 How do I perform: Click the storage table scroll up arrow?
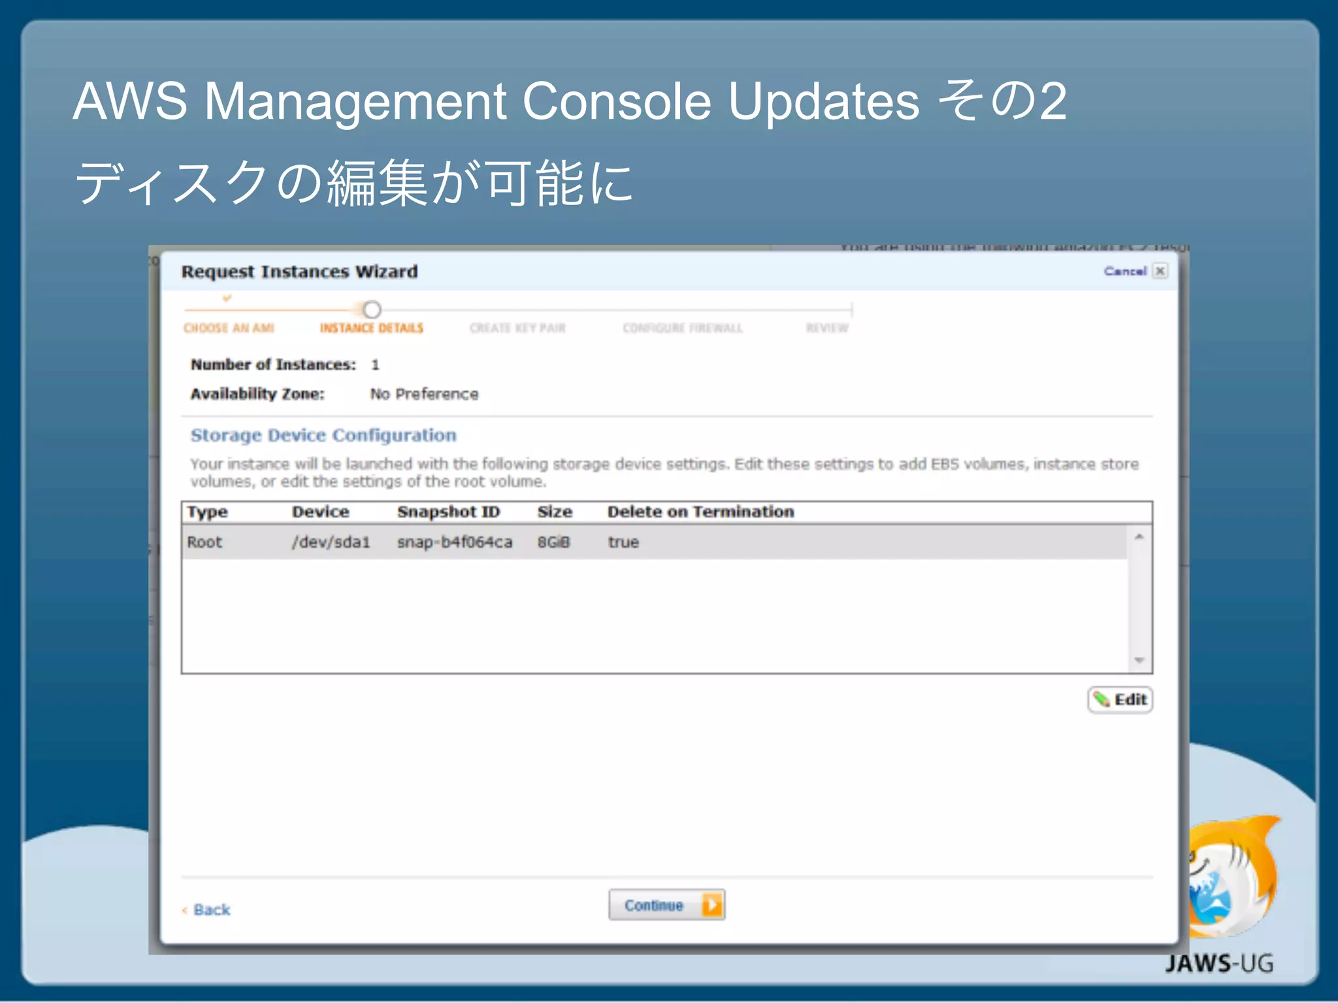(x=1139, y=537)
